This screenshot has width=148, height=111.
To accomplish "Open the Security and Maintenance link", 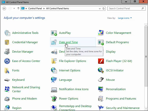I will coord(123,108).
